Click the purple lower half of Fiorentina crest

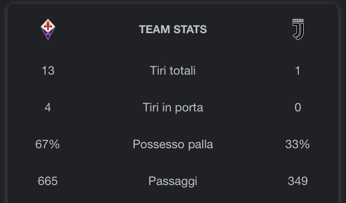48,35
